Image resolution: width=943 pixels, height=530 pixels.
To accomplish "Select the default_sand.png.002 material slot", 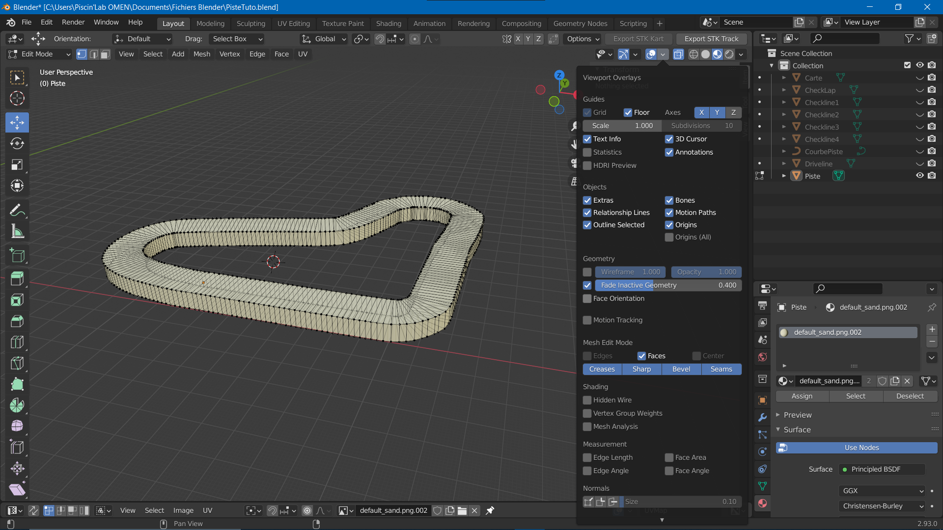I will click(x=847, y=332).
